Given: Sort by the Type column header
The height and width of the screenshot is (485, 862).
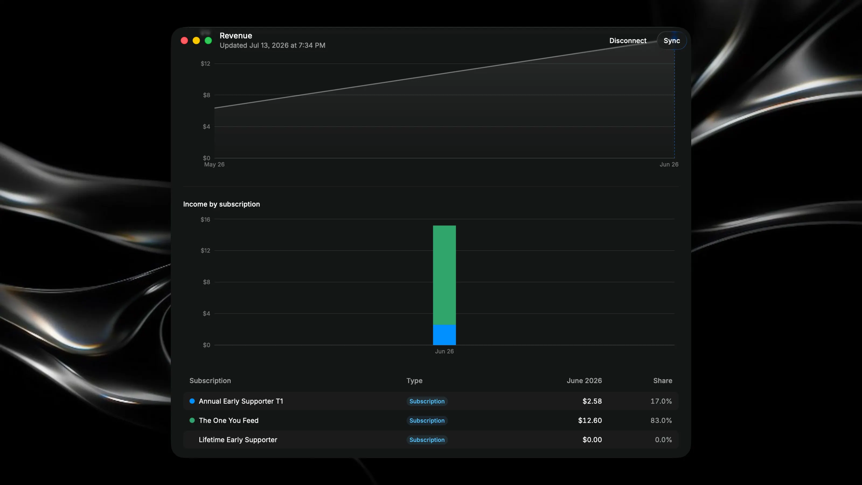Looking at the screenshot, I should tap(414, 380).
